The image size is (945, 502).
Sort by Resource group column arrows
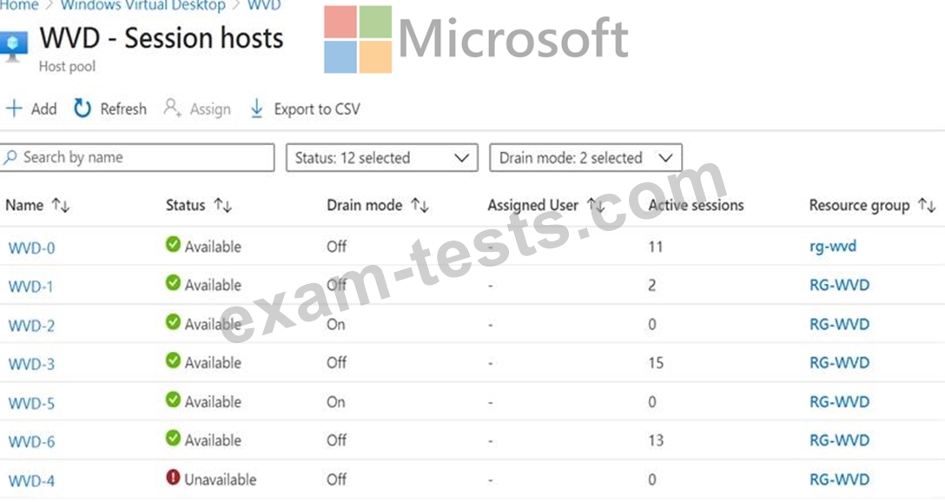928,206
